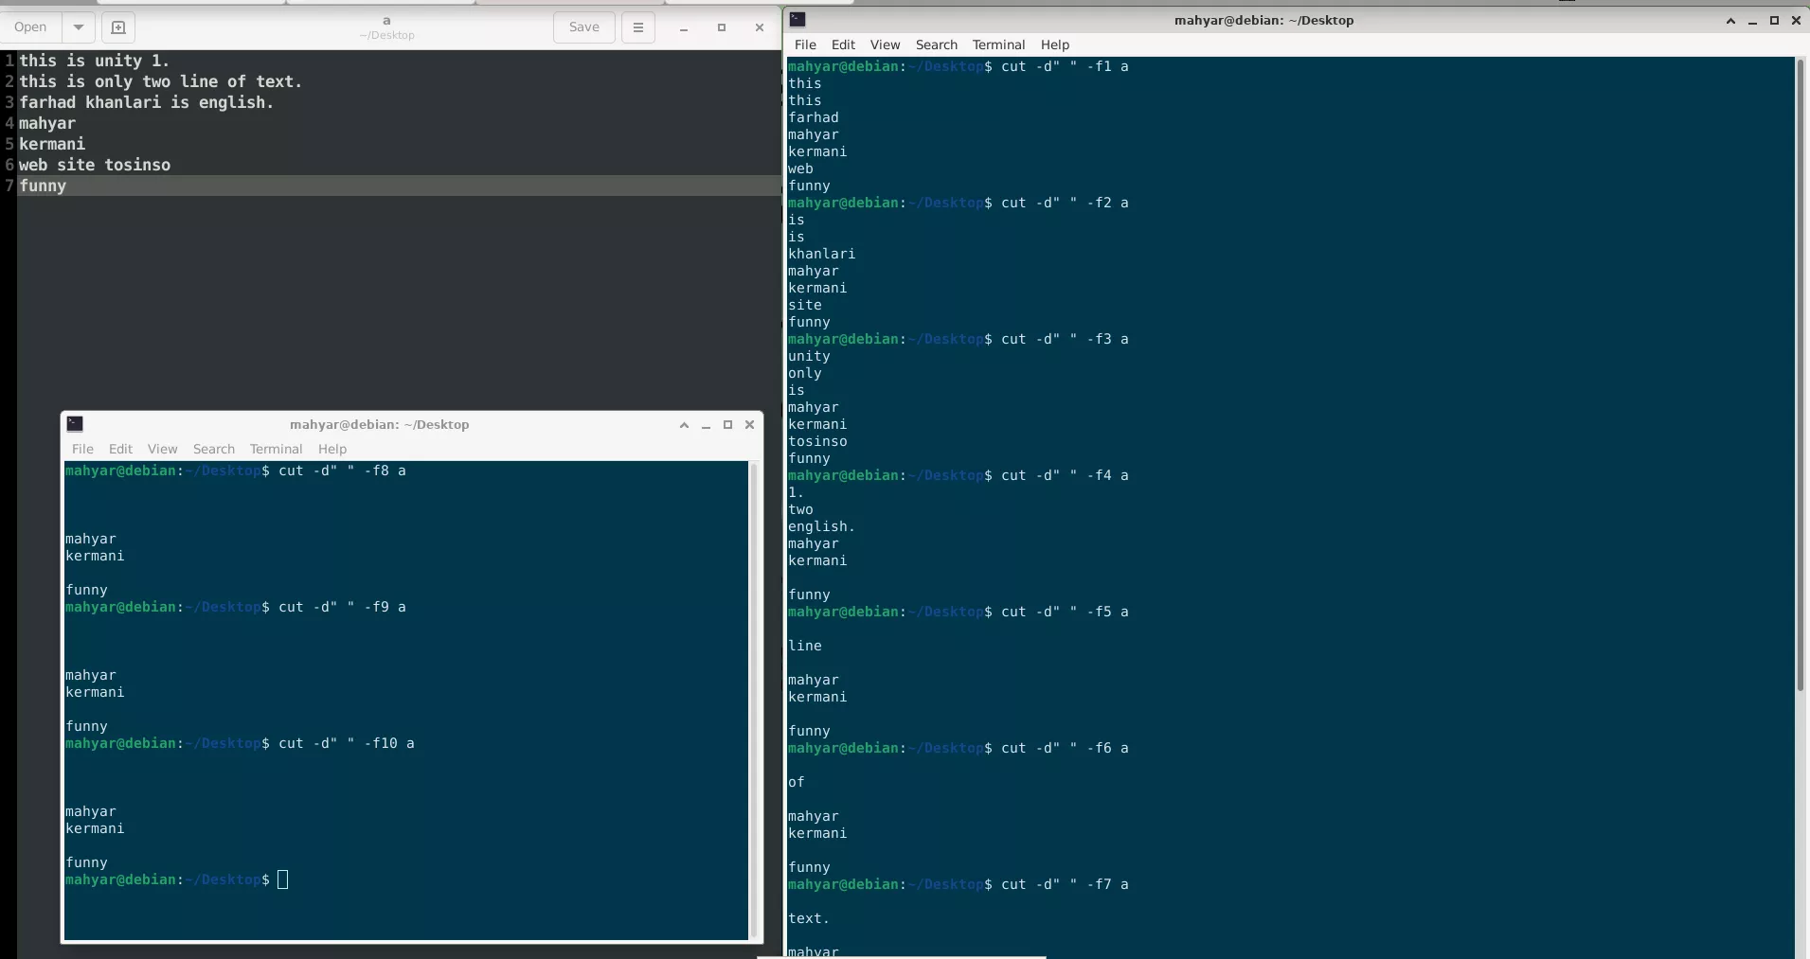Image resolution: width=1810 pixels, height=959 pixels.
Task: Maximize the small terminal window
Action: point(727,425)
